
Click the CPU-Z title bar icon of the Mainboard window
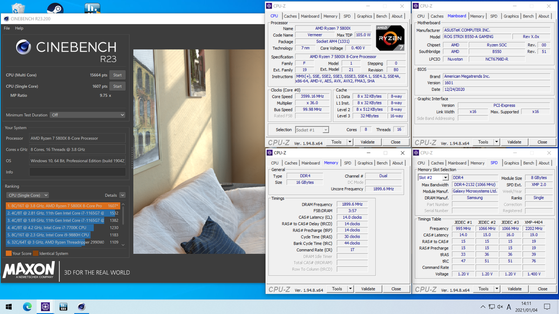click(416, 6)
